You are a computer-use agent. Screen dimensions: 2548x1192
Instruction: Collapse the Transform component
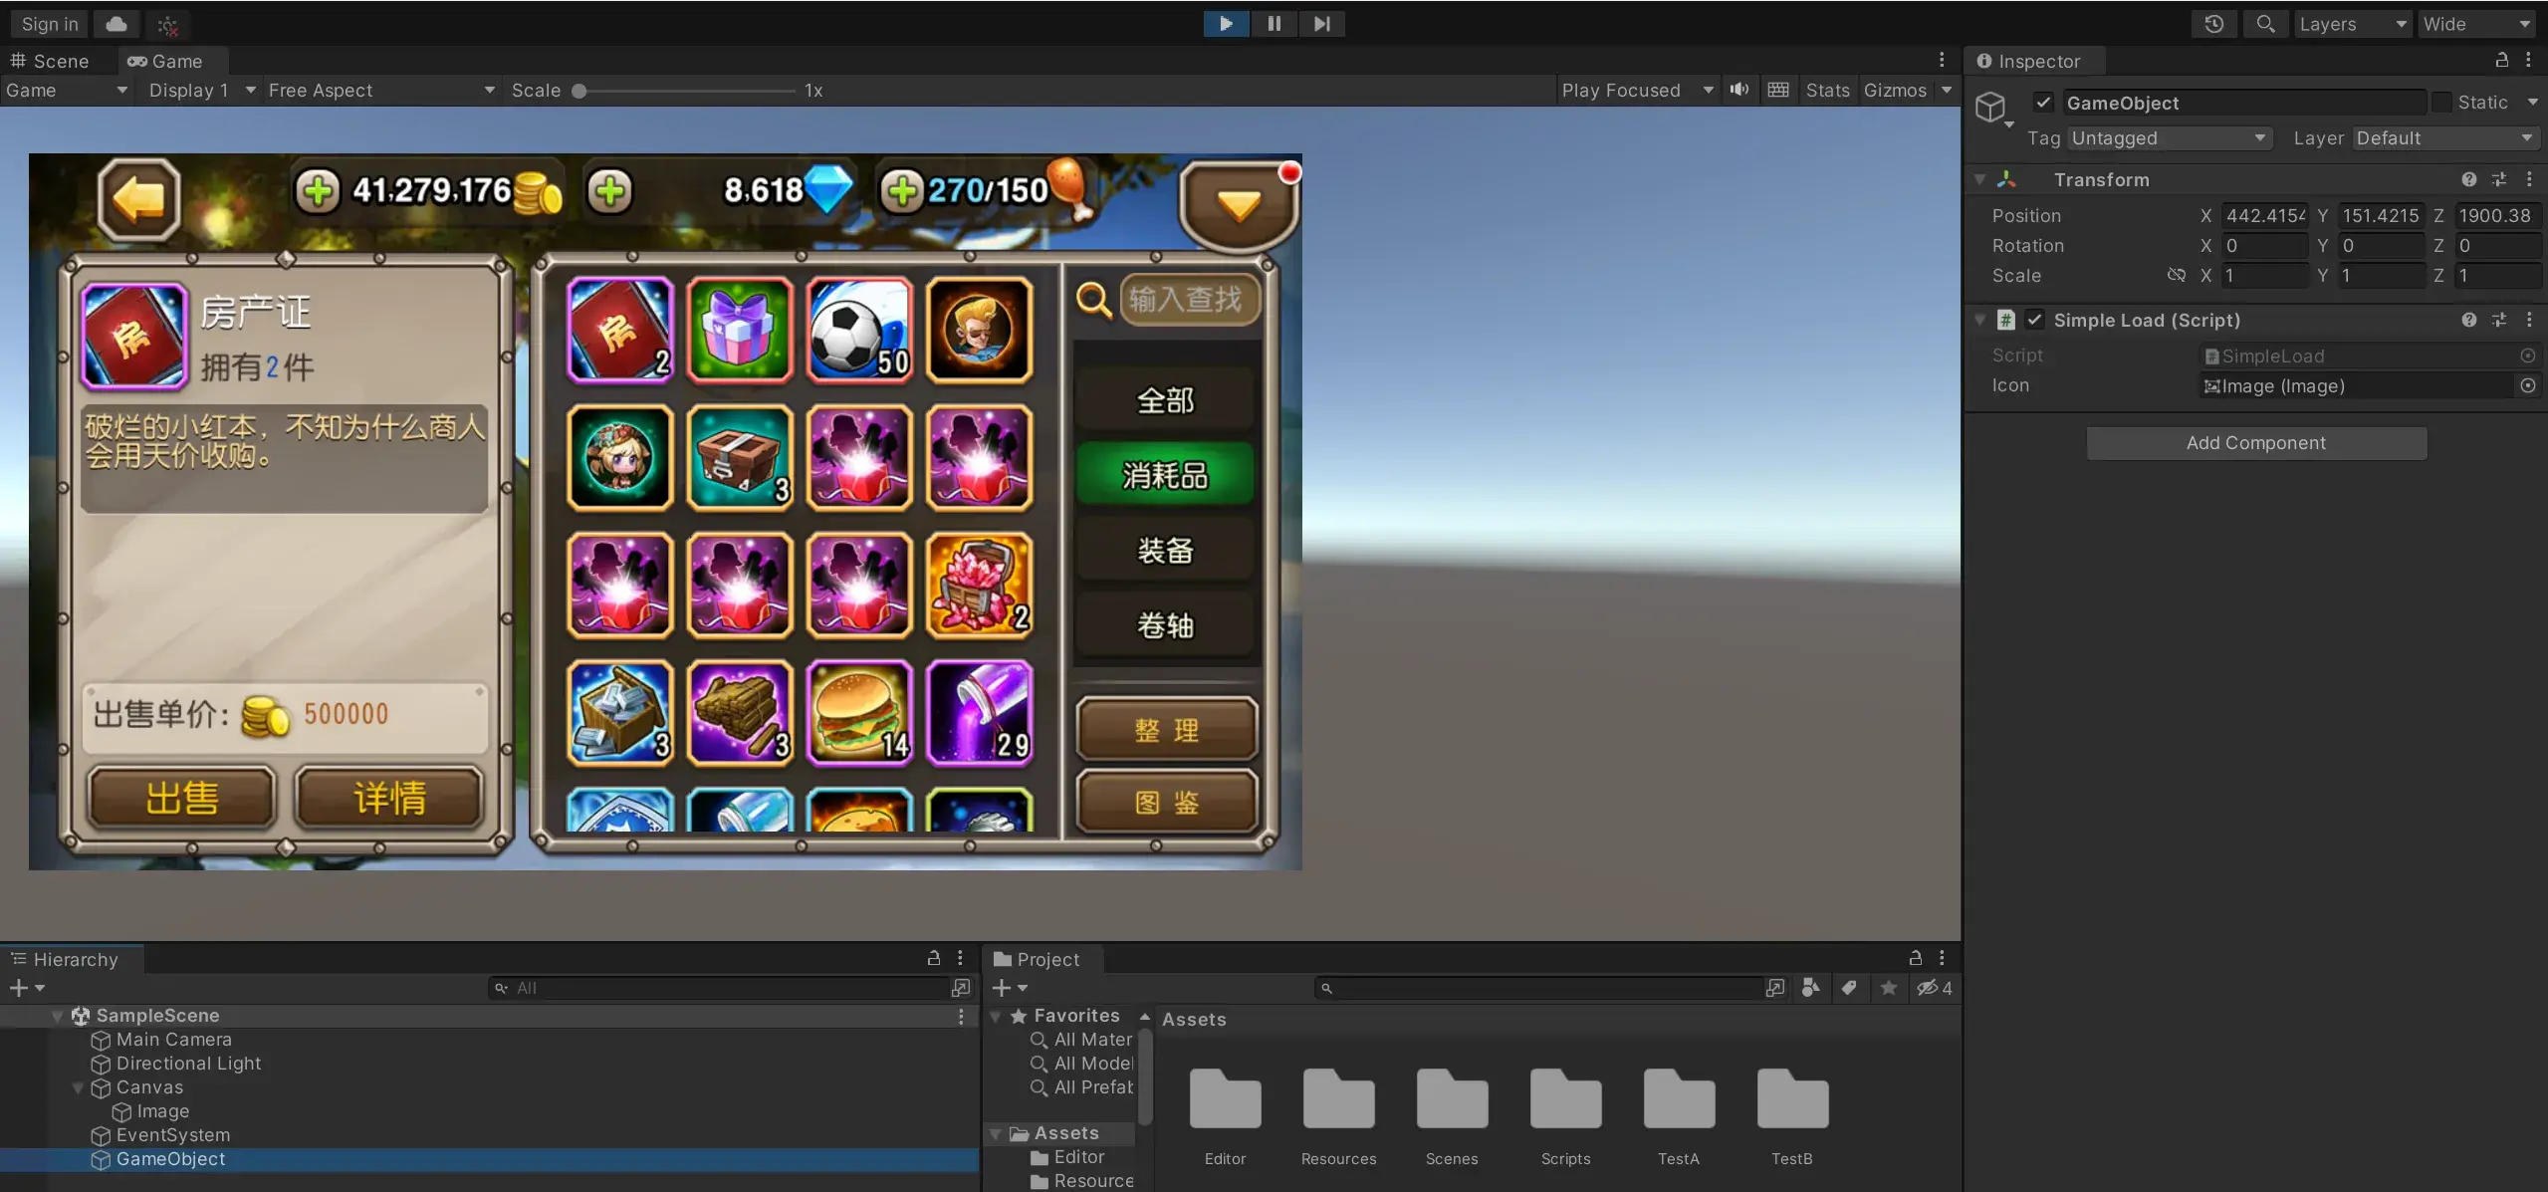(1979, 180)
